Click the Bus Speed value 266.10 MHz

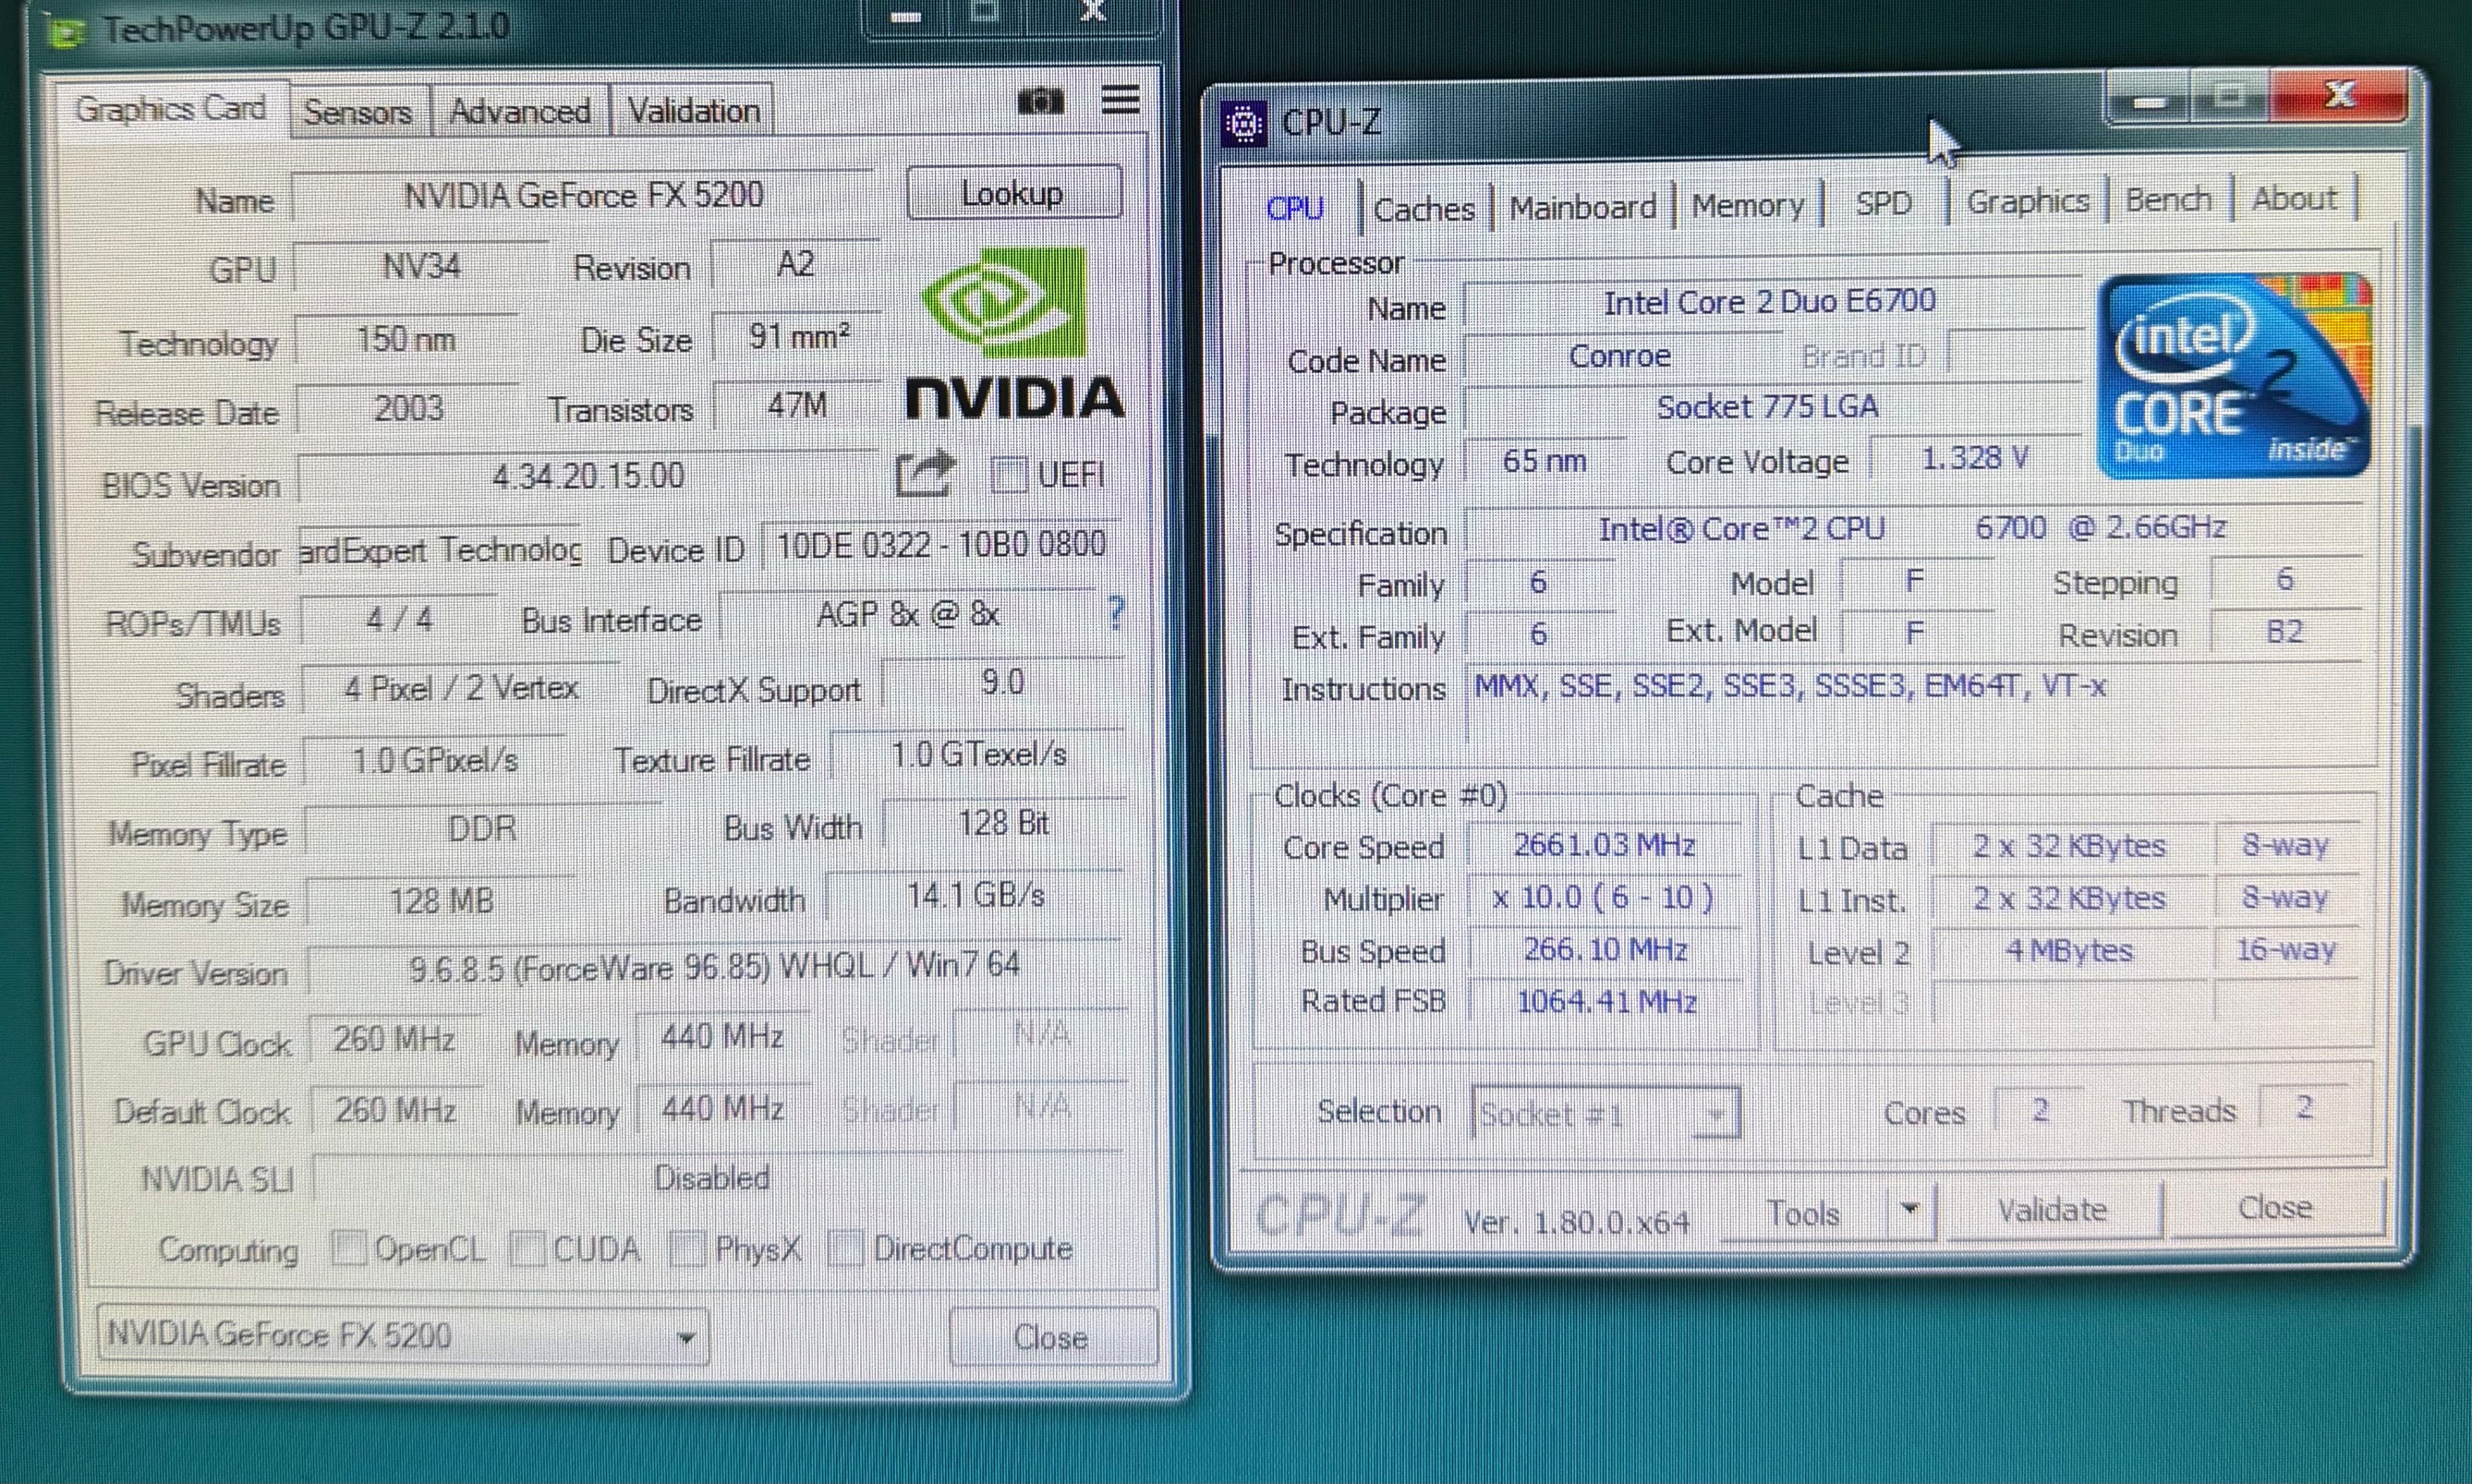pyautogui.click(x=1604, y=949)
